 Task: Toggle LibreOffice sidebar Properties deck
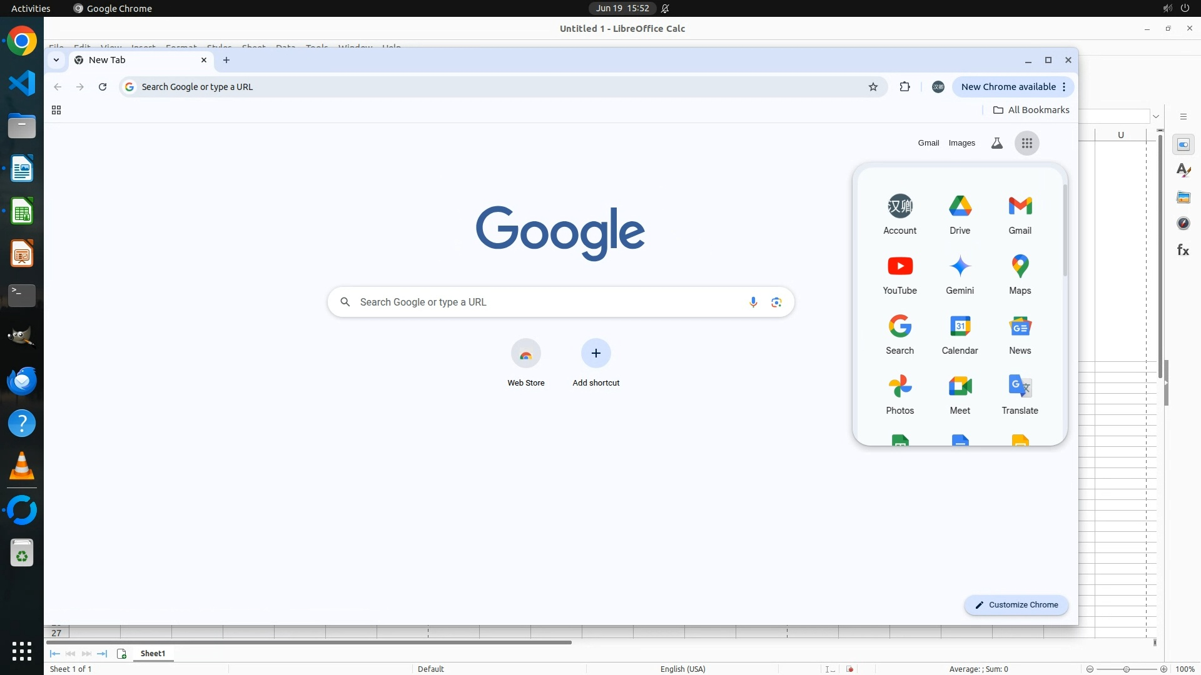tap(1183, 145)
